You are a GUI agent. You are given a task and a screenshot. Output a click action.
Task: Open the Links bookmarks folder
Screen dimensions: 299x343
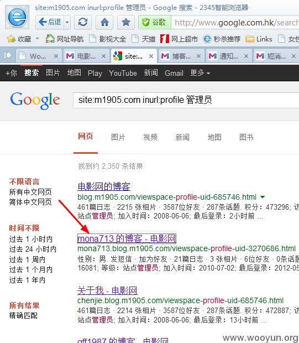coord(259,39)
